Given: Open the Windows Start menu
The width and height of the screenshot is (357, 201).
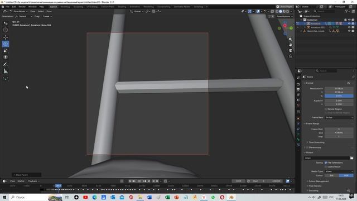Looking at the screenshot, I should tap(4, 197).
